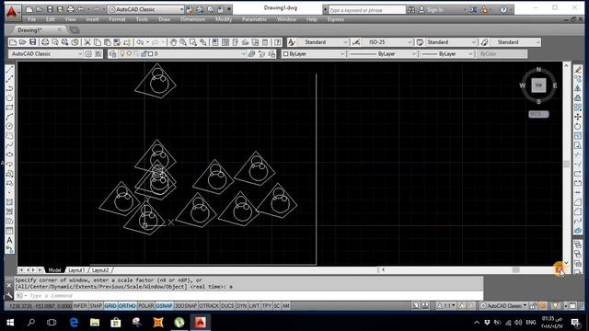This screenshot has height=331, width=589.
Task: Click the WCS button under the ViewCube
Action: tap(538, 114)
